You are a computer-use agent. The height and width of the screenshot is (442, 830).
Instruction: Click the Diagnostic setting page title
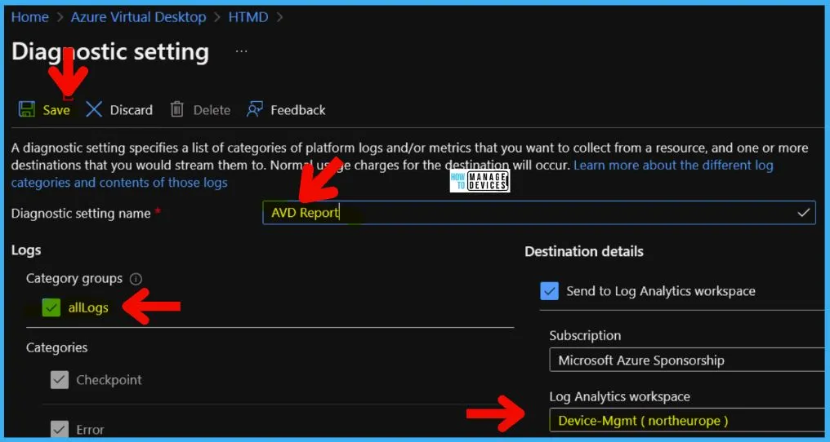tap(110, 52)
